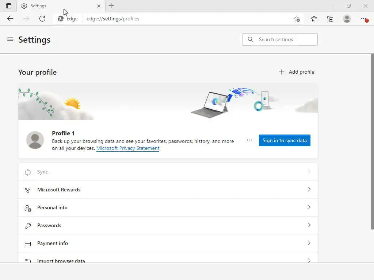Open Microsoft Rewards settings
374x280 pixels.
click(168, 190)
